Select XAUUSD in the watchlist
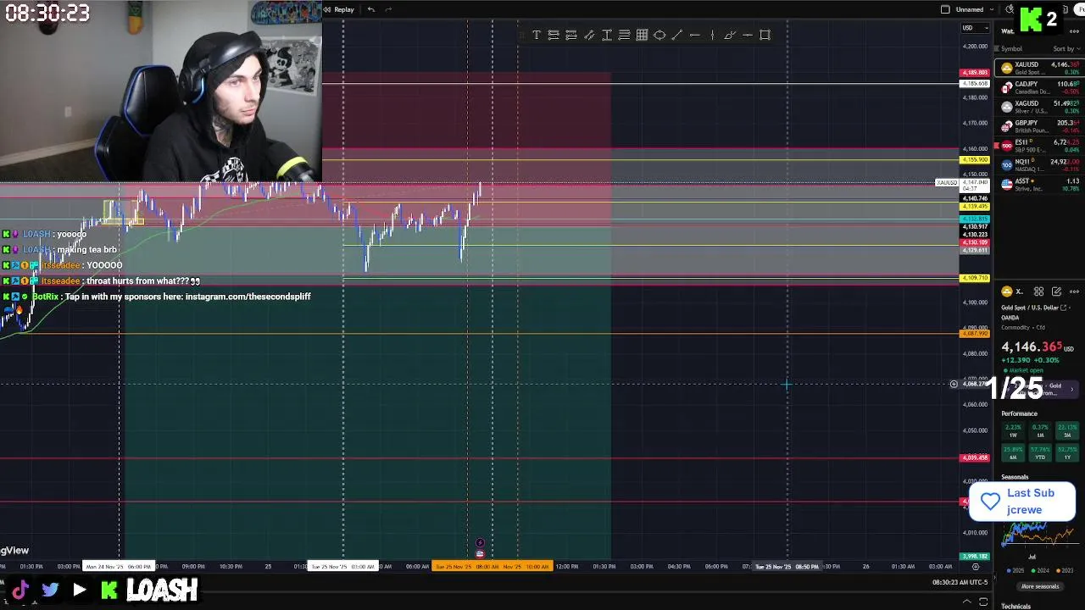 point(1040,68)
